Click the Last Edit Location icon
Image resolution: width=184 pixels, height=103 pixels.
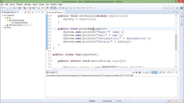tap(85, 8)
